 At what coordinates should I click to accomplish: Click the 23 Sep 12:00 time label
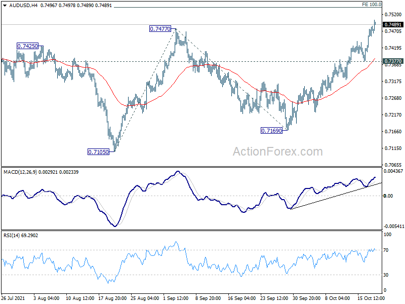(274, 298)
